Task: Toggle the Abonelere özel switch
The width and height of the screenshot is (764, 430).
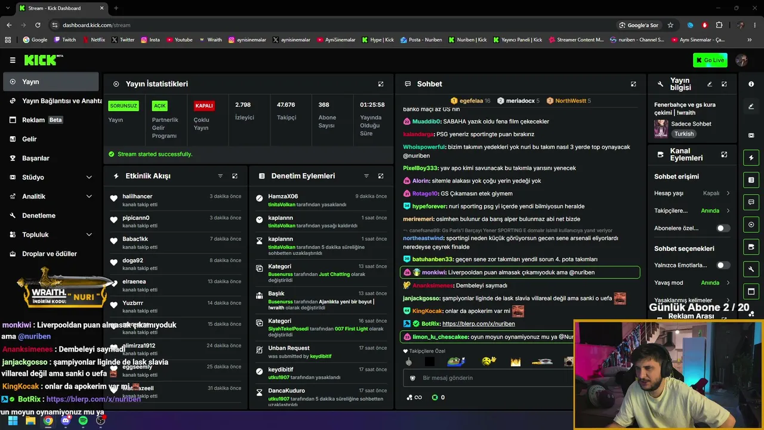Action: tap(723, 228)
